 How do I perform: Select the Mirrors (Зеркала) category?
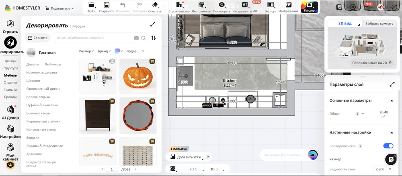(x=33, y=138)
